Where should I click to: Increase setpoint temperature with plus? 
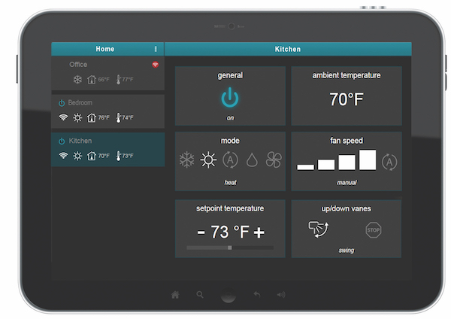coord(259,232)
